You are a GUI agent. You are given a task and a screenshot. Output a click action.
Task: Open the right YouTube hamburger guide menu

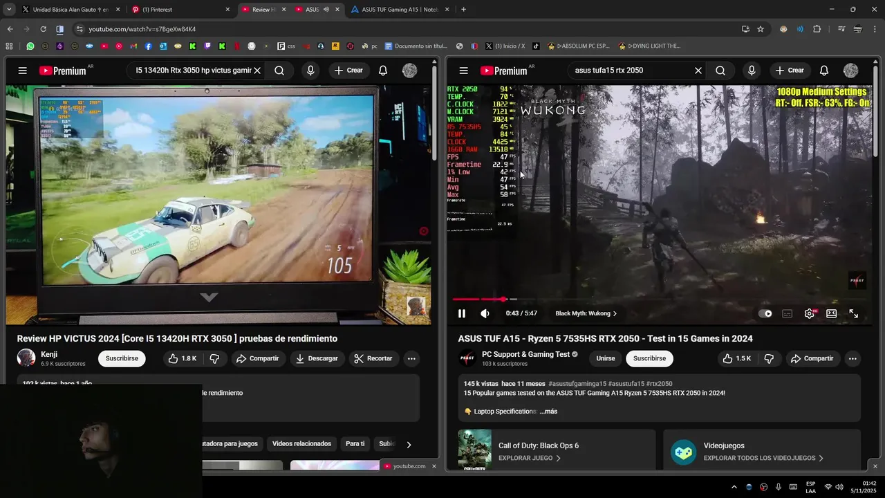tap(464, 71)
